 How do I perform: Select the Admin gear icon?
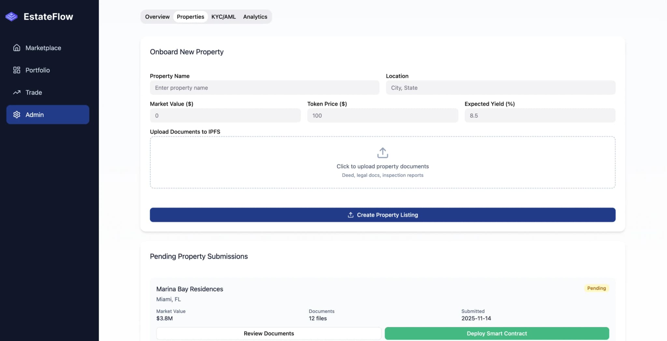pos(17,114)
